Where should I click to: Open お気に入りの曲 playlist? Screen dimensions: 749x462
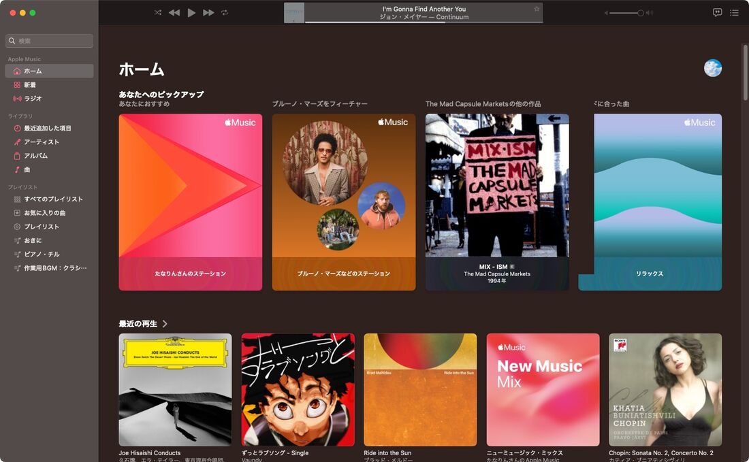pyautogui.click(x=49, y=213)
